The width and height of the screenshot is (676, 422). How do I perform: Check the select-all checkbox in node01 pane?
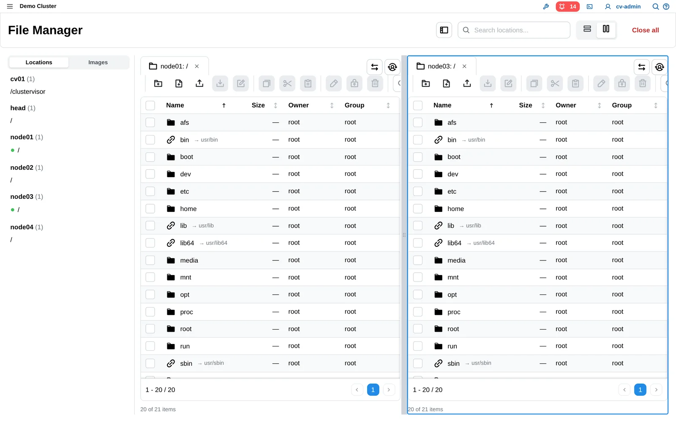click(x=150, y=105)
